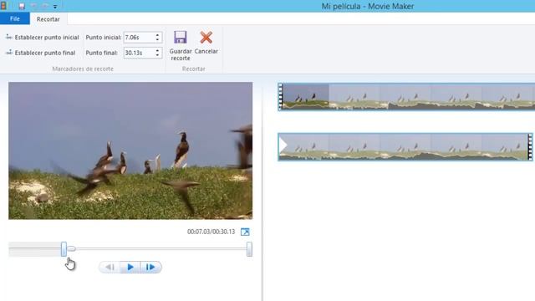
Task: Play the video preview
Action: (130, 267)
